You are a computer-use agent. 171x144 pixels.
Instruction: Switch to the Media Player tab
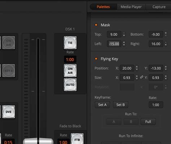click(x=131, y=7)
